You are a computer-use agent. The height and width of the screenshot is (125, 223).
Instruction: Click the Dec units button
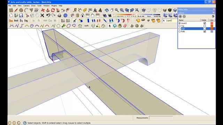pyautogui.click(x=11, y=21)
